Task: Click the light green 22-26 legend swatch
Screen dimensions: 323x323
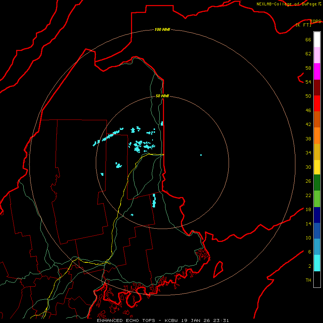Action: coord(317,199)
